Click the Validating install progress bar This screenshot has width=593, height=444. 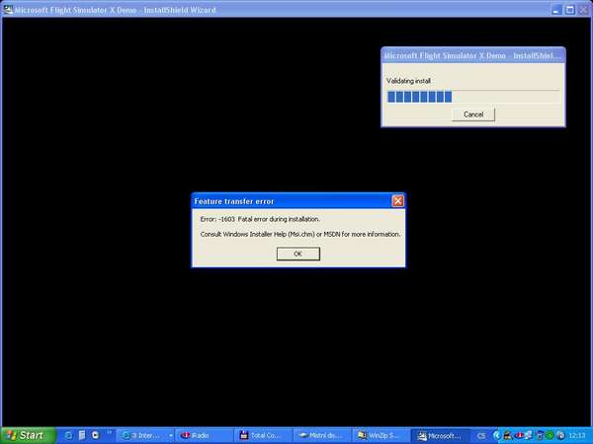tap(473, 97)
